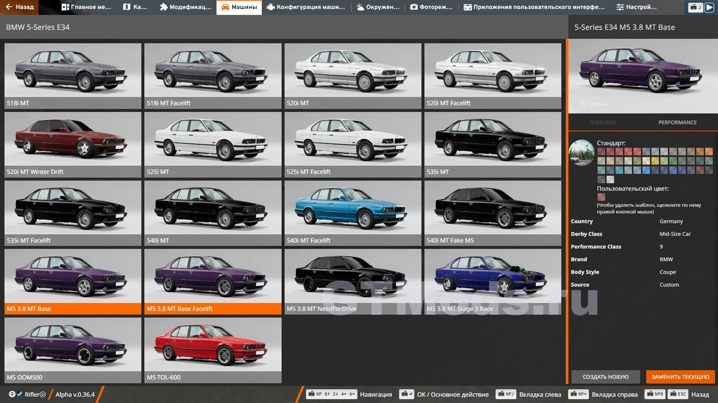Screen dimensions: 718x403
Task: Choose M5 3.8 MT Base Facelift
Action: [x=213, y=282]
